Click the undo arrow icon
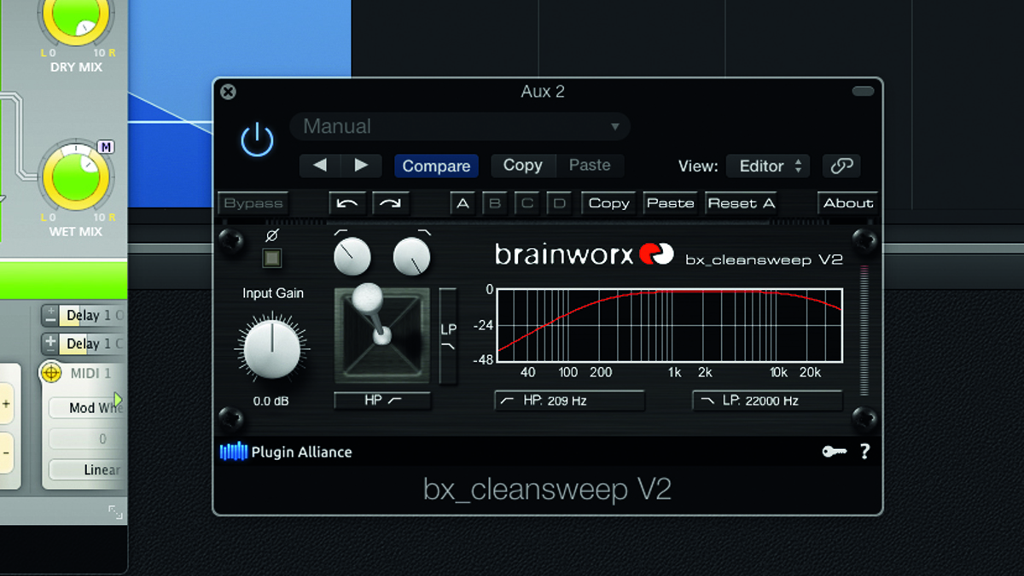The image size is (1024, 576). tap(348, 203)
